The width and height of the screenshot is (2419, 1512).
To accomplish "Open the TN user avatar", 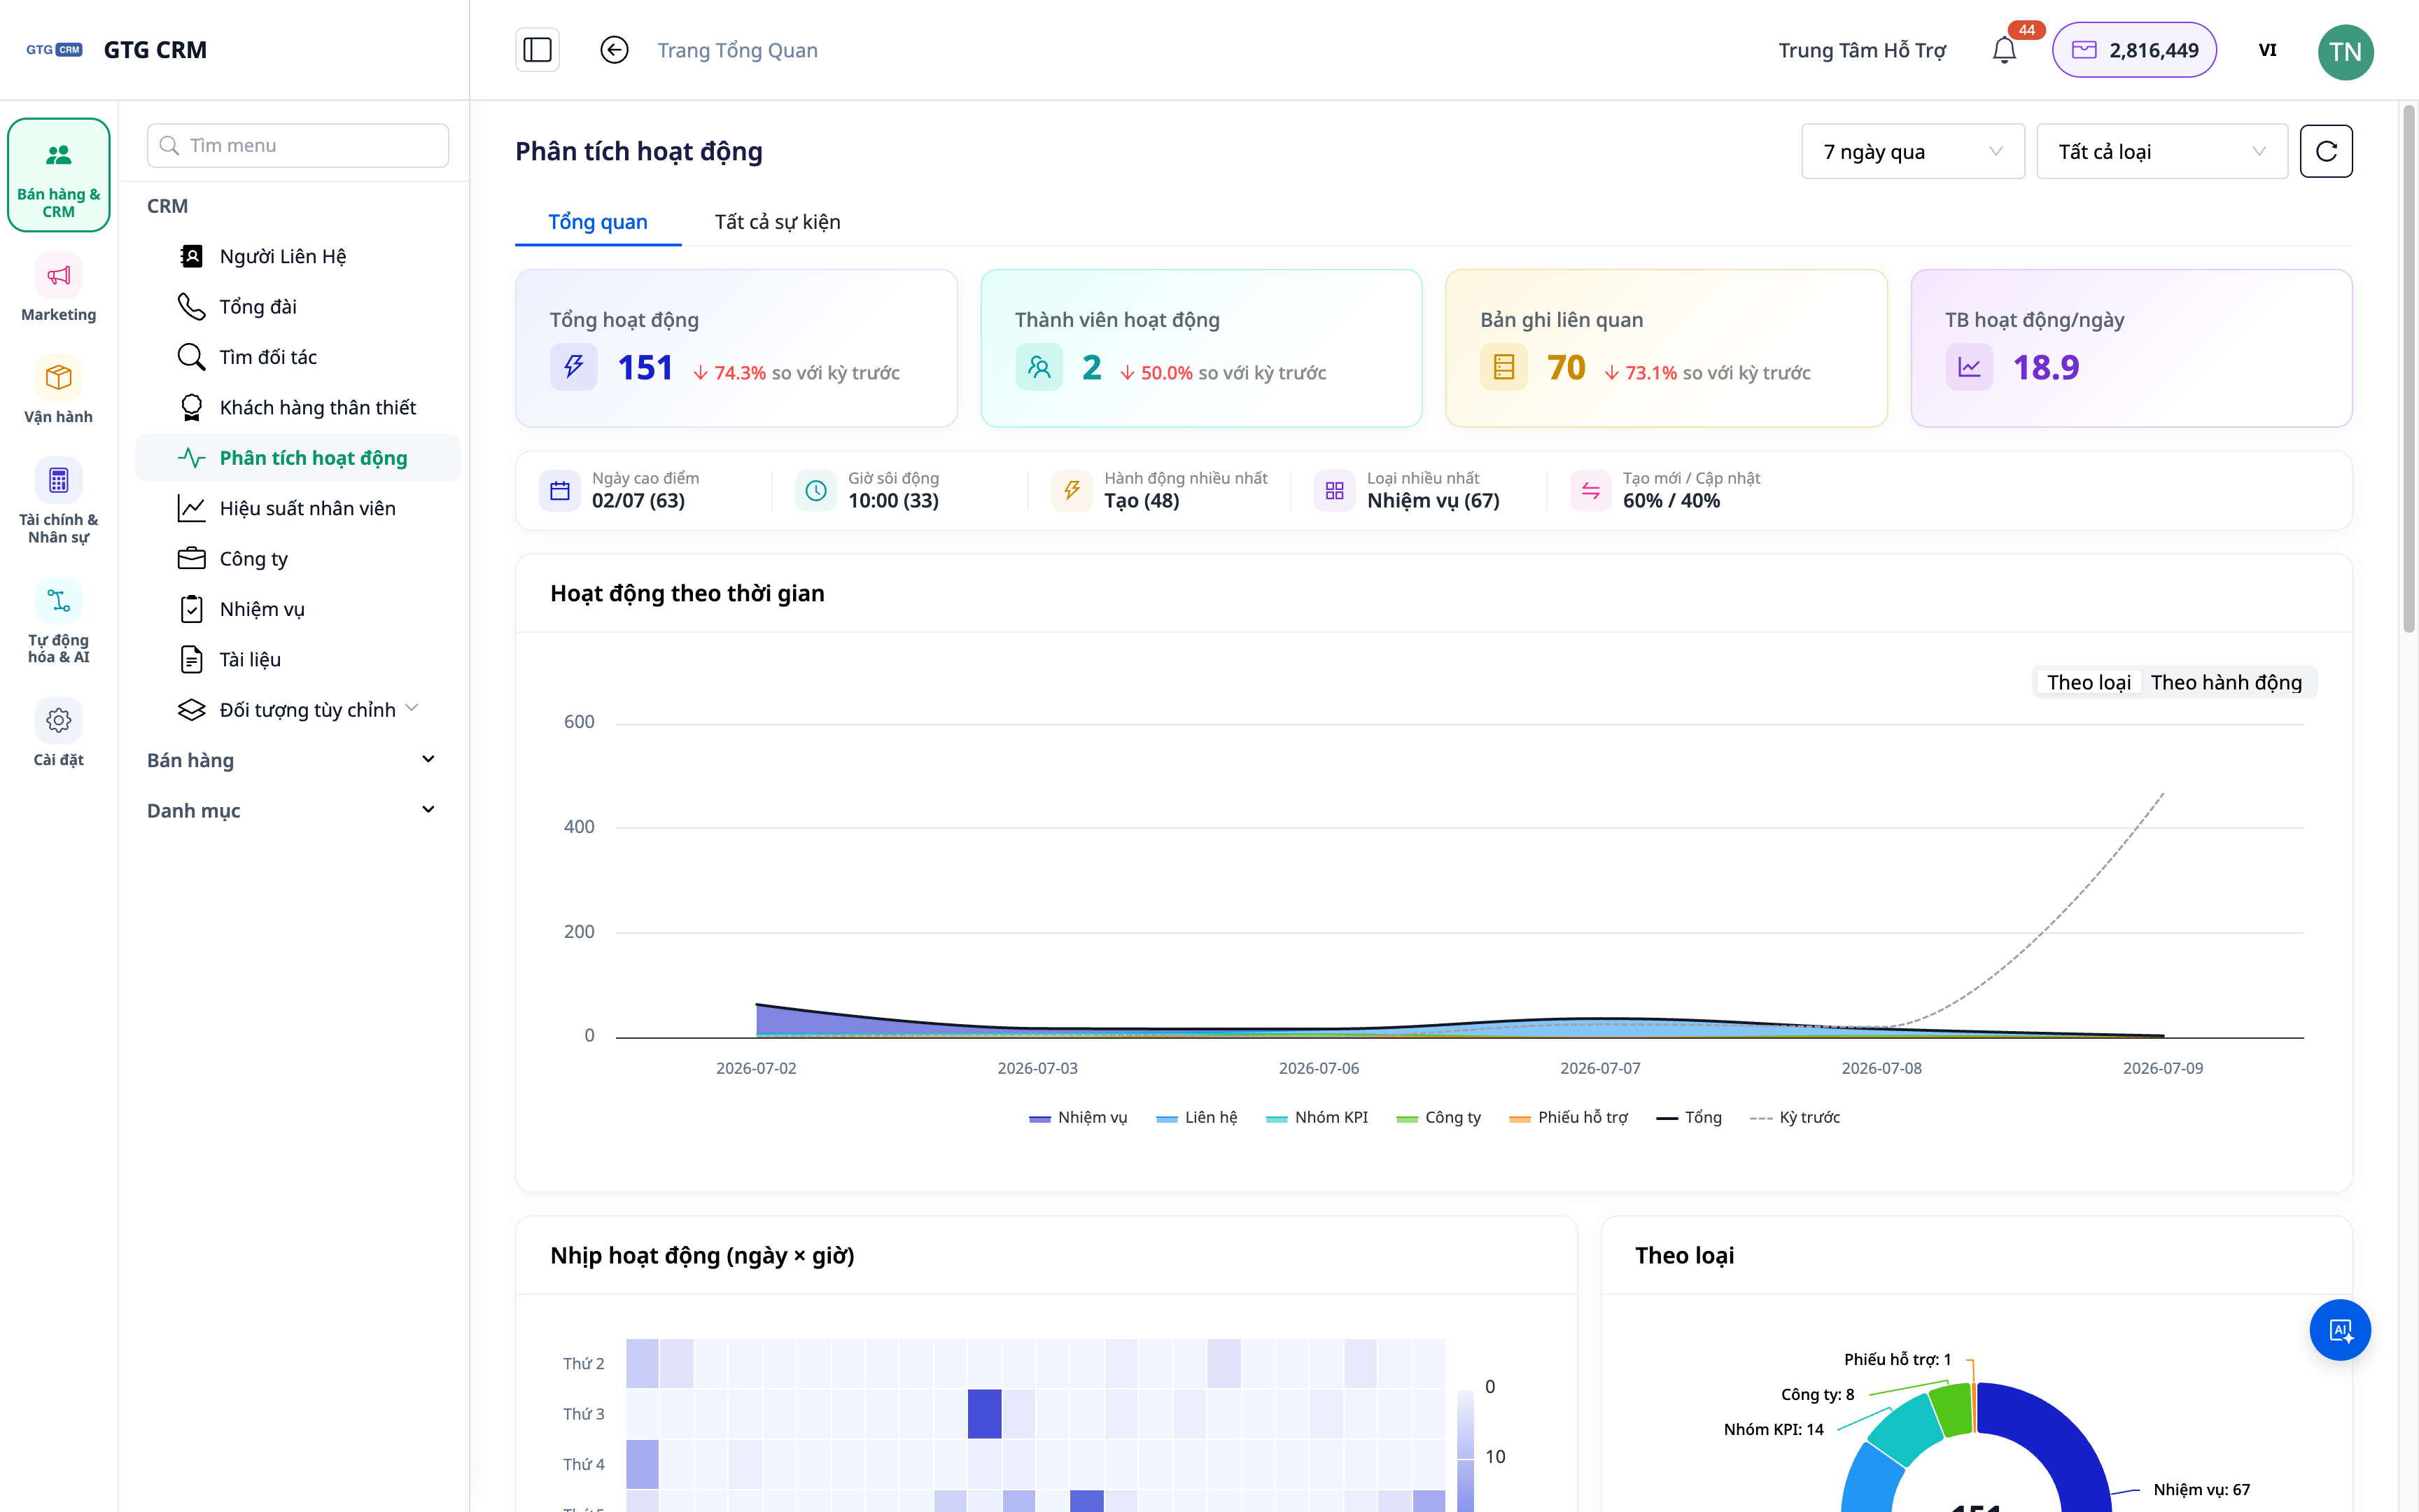I will pos(2345,52).
